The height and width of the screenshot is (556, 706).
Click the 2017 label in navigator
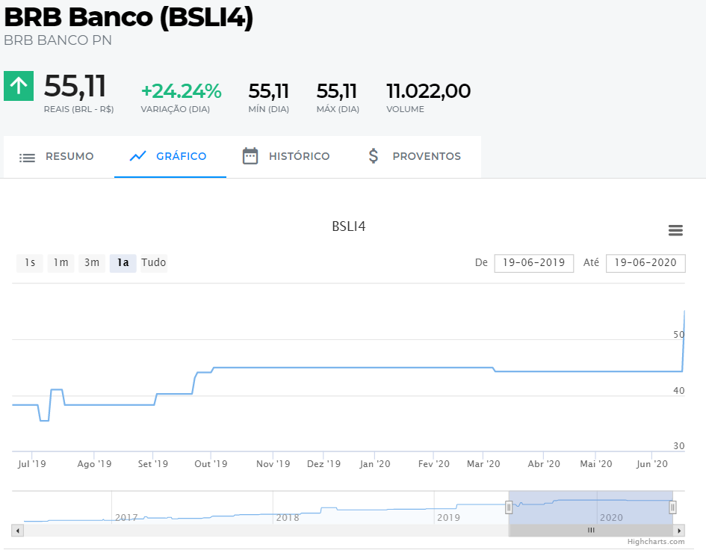[126, 518]
